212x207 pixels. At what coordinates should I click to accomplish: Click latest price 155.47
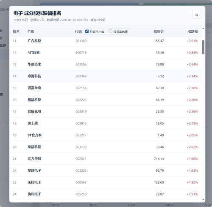tap(159, 41)
